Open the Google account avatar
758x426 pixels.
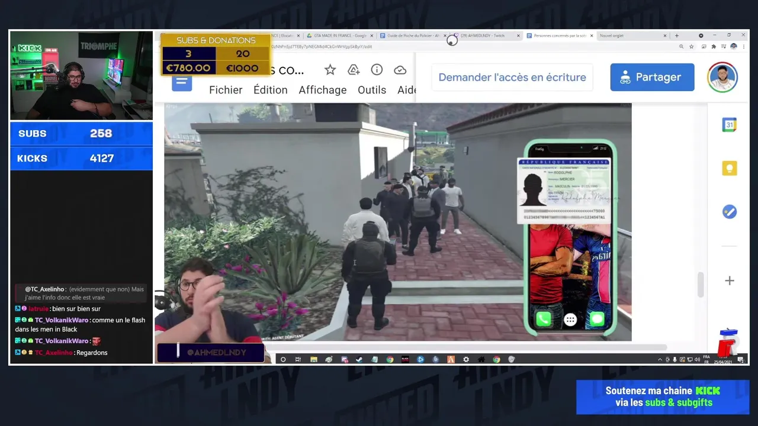[722, 78]
